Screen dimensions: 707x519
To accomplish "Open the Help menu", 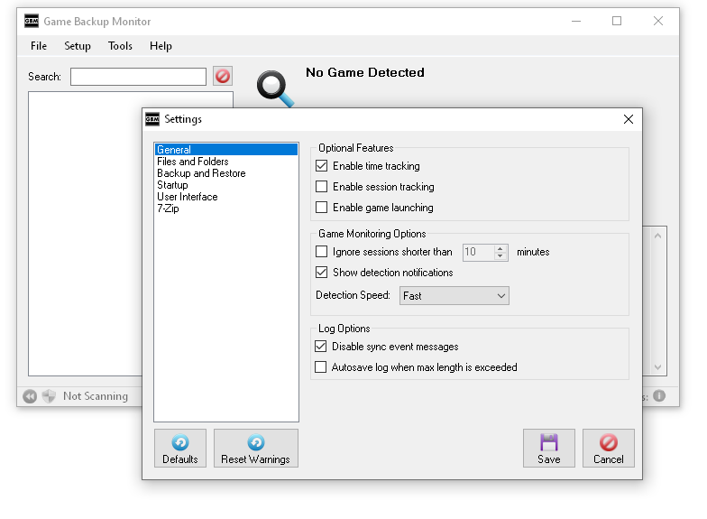I will pos(161,46).
